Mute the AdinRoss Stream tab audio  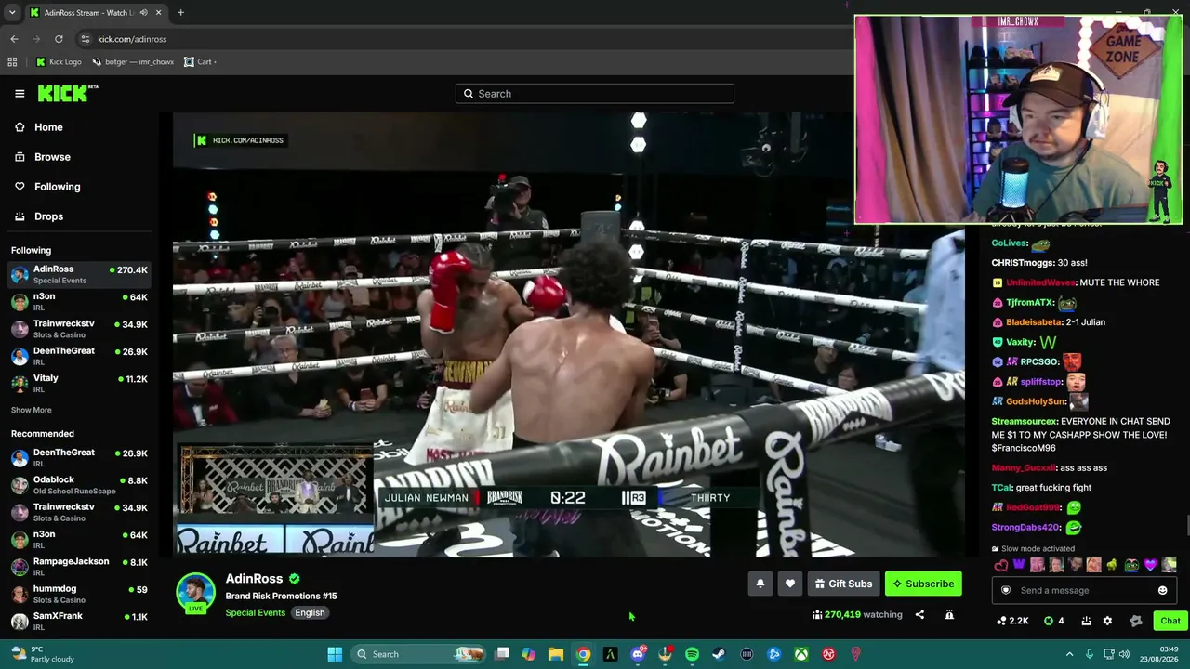tap(143, 13)
